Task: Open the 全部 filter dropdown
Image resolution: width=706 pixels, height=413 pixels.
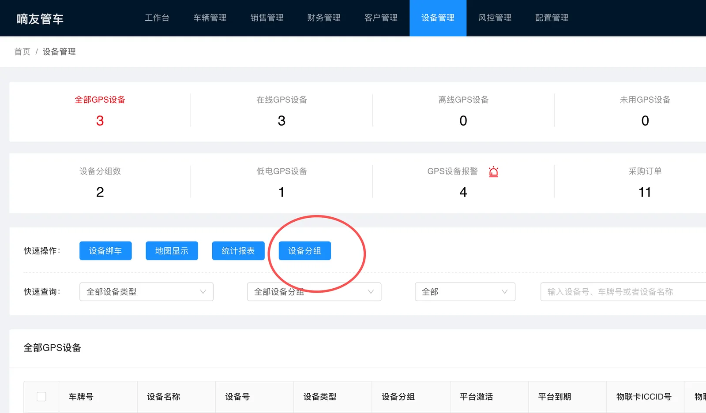Action: pyautogui.click(x=465, y=292)
